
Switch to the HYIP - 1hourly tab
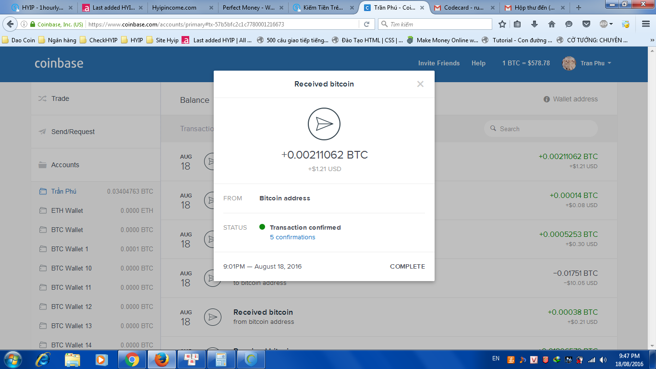tap(43, 8)
